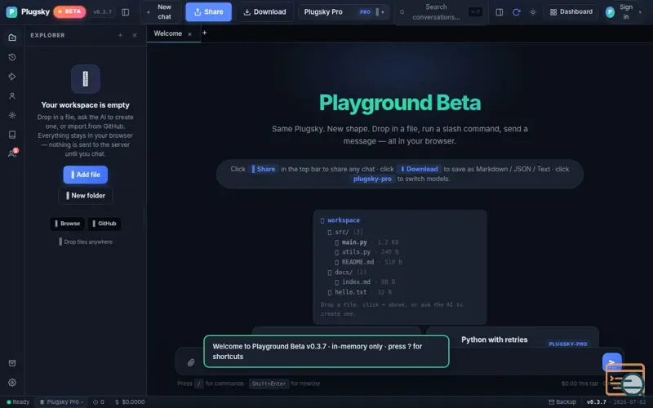Click the New folder button
Image resolution: width=653 pixels, height=408 pixels.
[x=86, y=195]
